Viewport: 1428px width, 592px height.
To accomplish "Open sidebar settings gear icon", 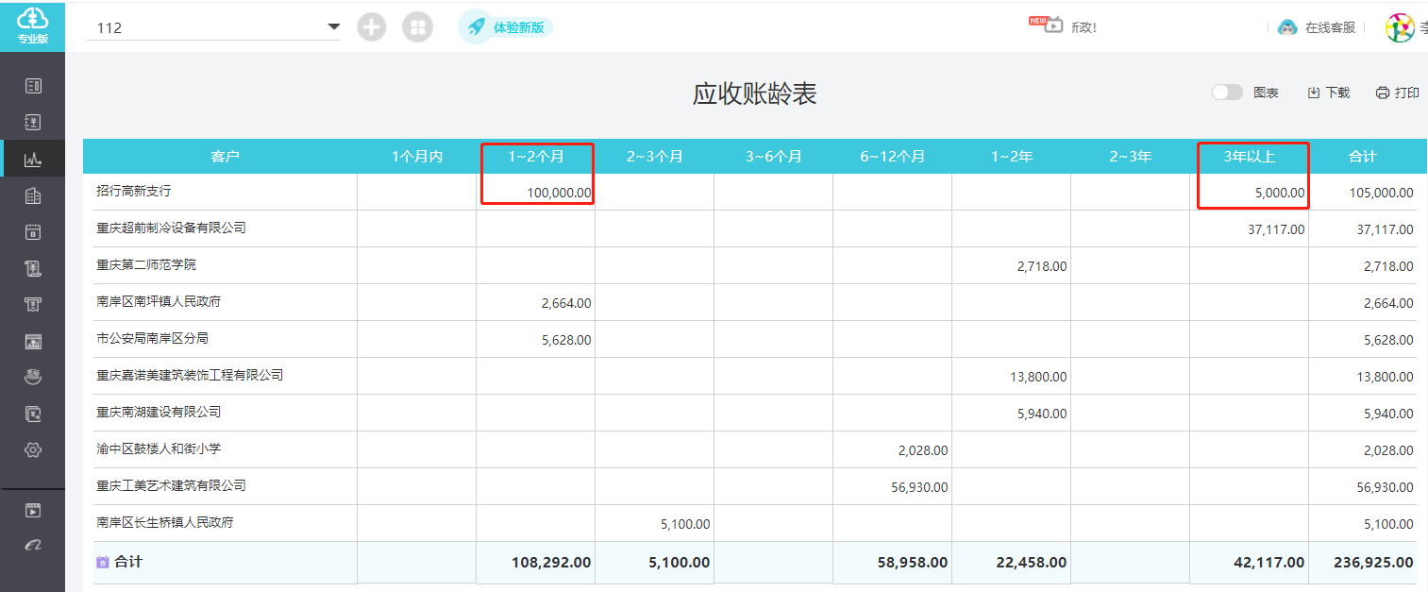I will (x=33, y=449).
